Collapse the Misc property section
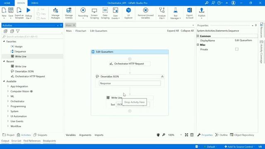 pos(198,45)
